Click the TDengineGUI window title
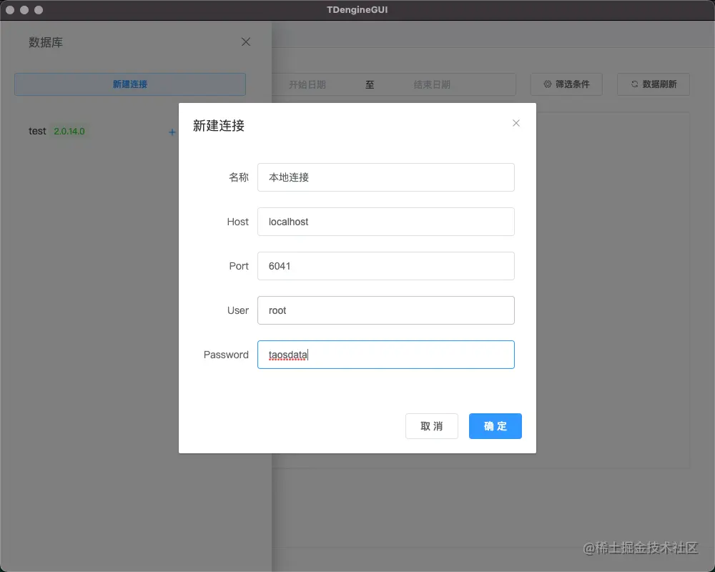 point(357,9)
